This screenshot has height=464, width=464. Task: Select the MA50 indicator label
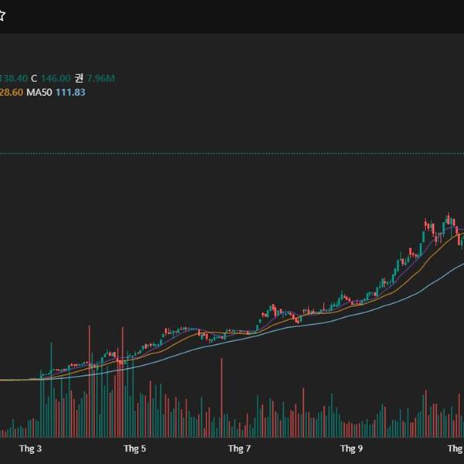pos(39,92)
